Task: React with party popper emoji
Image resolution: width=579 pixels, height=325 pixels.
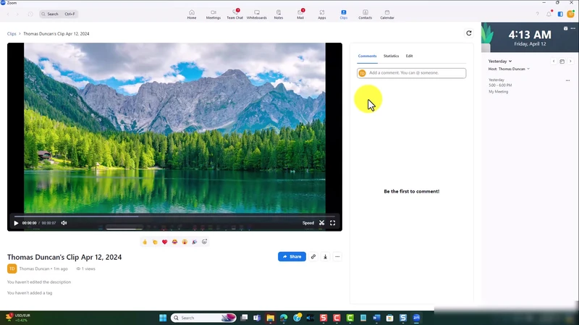Action: (195, 242)
